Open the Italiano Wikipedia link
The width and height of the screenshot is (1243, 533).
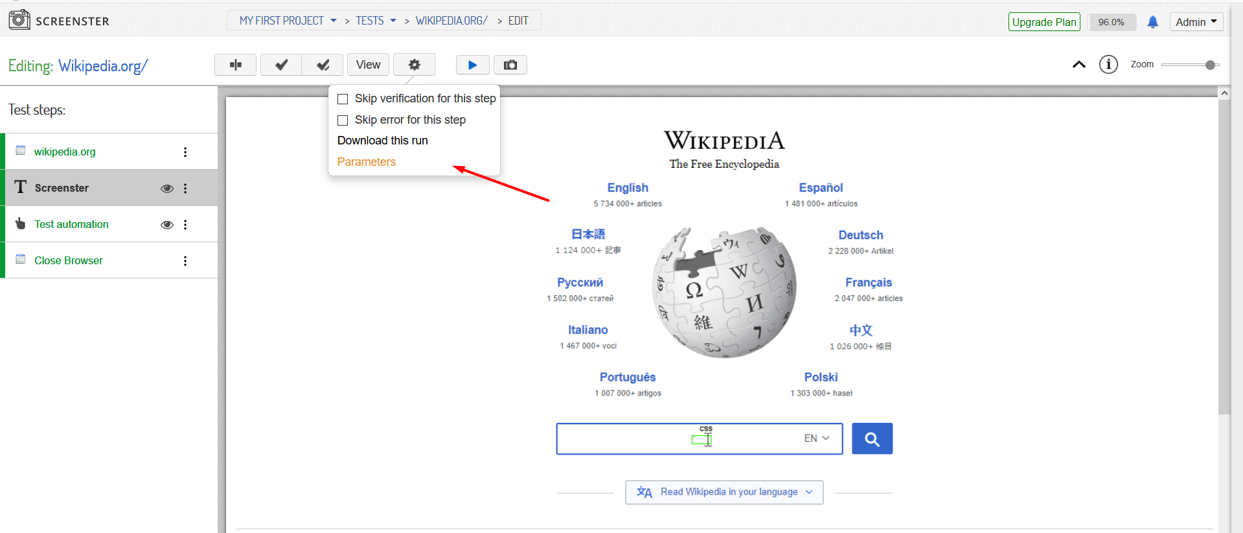click(x=588, y=330)
